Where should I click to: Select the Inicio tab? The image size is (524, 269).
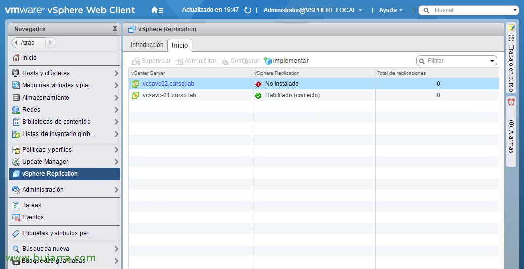coord(180,45)
